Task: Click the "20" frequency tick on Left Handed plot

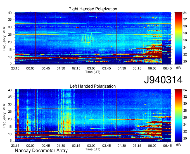Action: pyautogui.click(x=10, y=119)
